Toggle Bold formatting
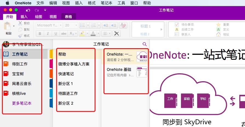The width and height of the screenshot is (245, 127). 40,34
